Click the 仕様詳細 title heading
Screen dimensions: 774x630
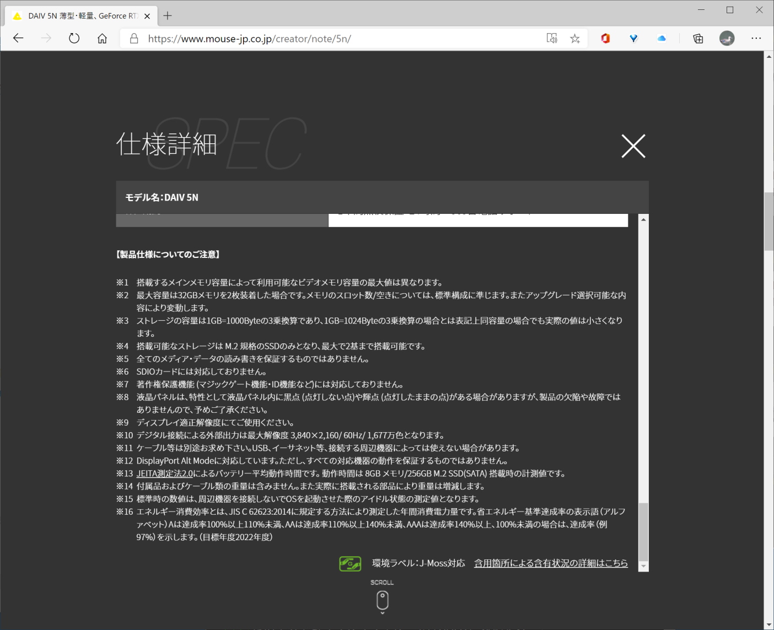[166, 144]
